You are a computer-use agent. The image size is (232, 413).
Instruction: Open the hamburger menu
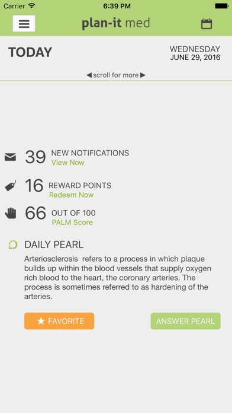24,24
